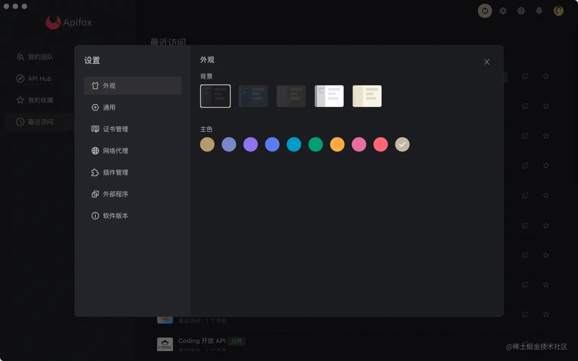Open 我的团队 in the sidebar
578x361 pixels.
click(39, 57)
